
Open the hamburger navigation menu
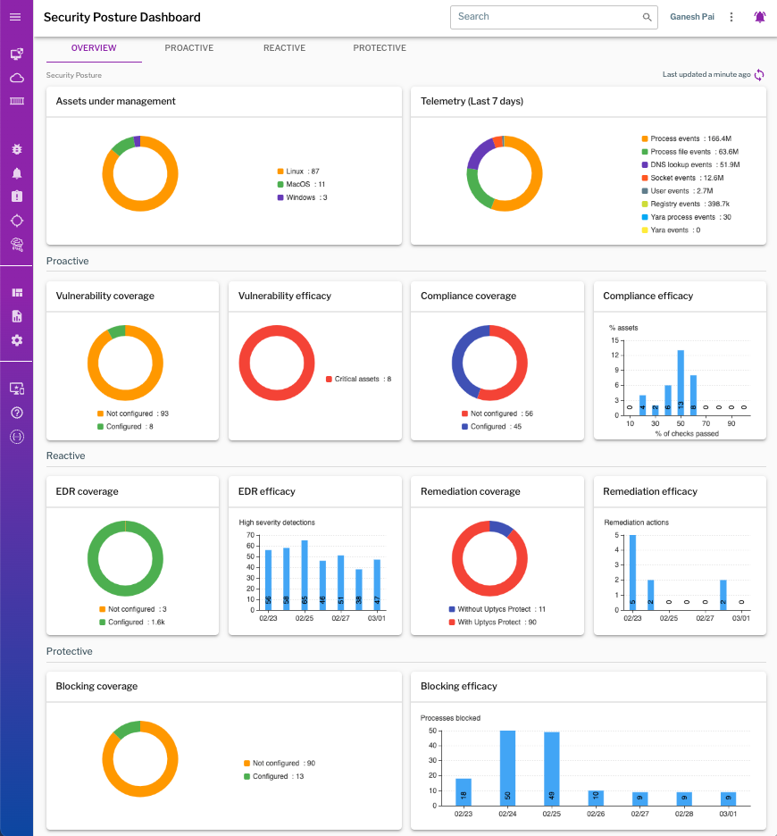coord(16,17)
